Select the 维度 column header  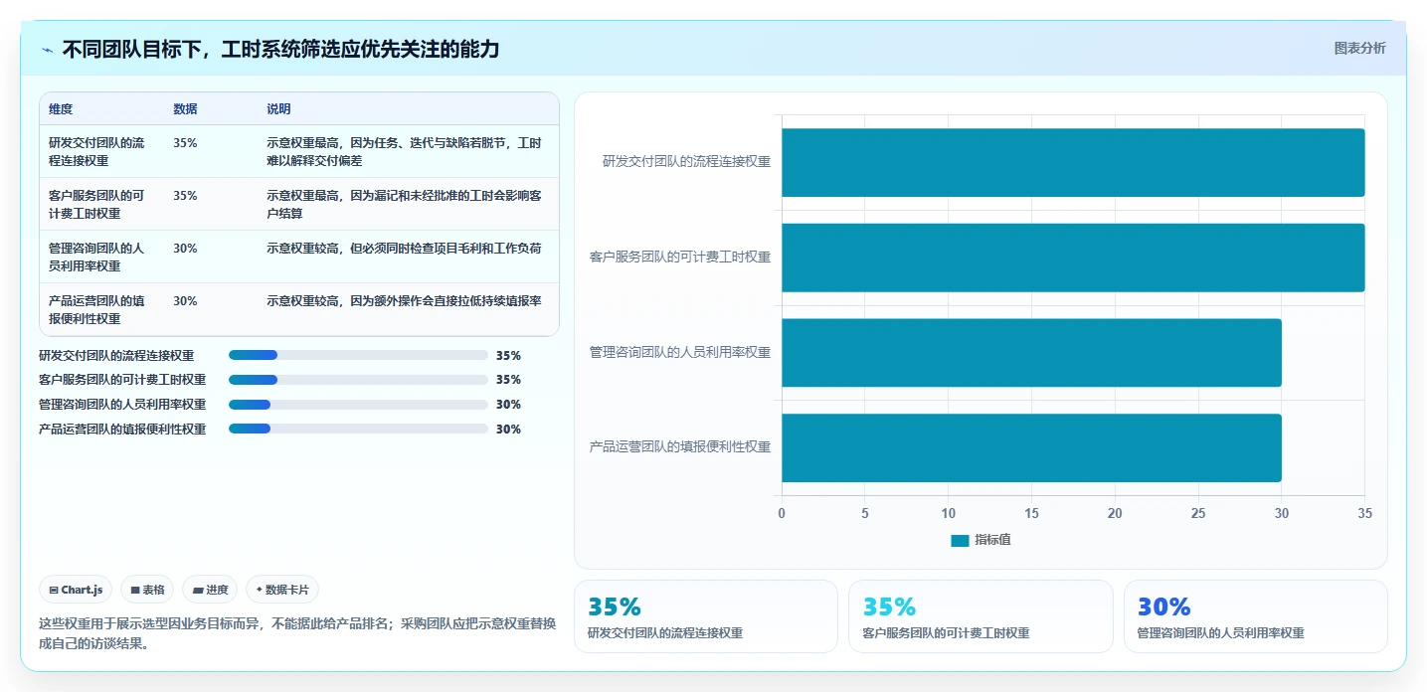61,108
